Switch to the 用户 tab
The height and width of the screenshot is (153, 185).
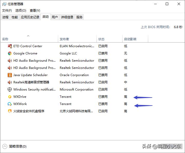[55, 17]
